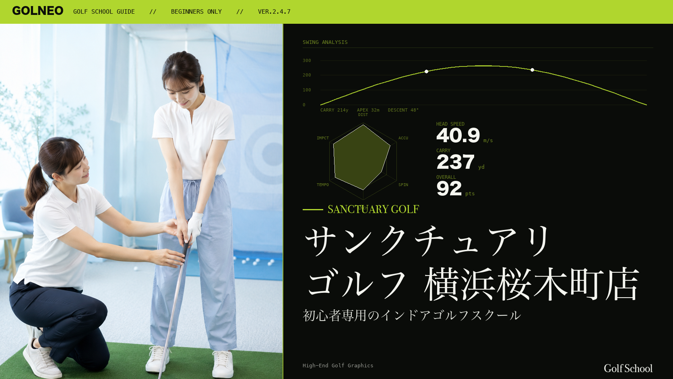Click the BEGINNERS ONLY header text
This screenshot has width=673, height=379.
(196, 12)
